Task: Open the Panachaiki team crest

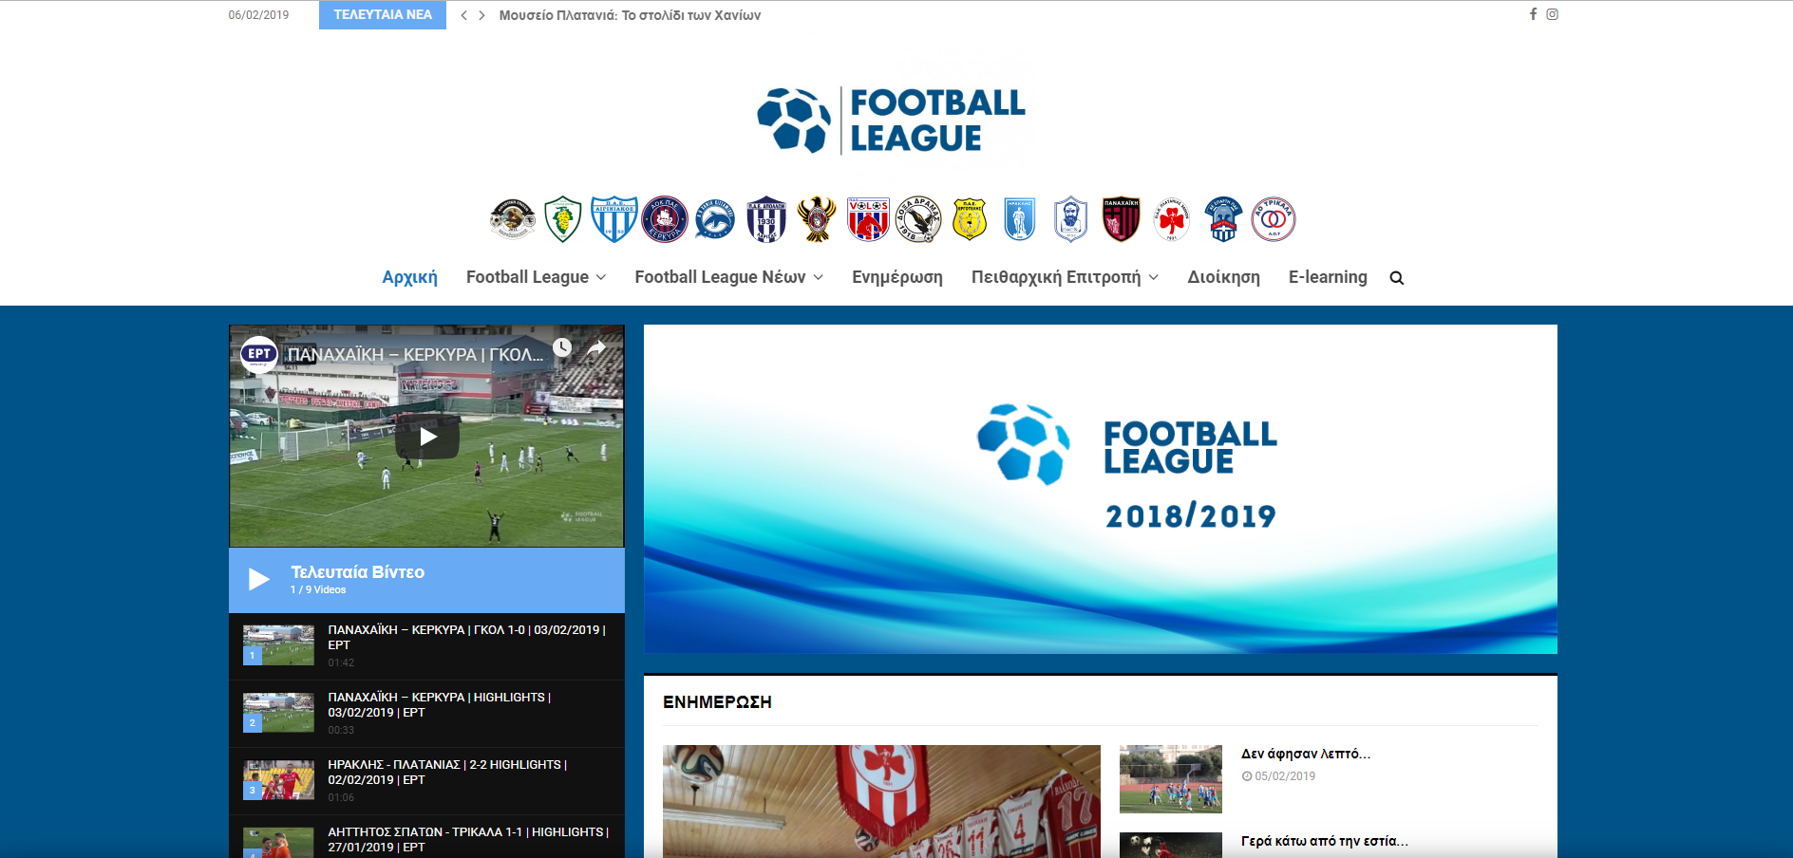Action: (x=1122, y=219)
